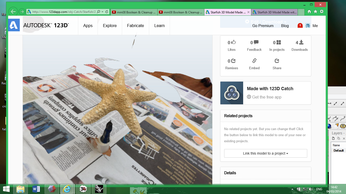Switch to the second mm08 Boolean & Cleanup tab
Image resolution: width=346 pixels, height=194 pixels.
[181, 12]
